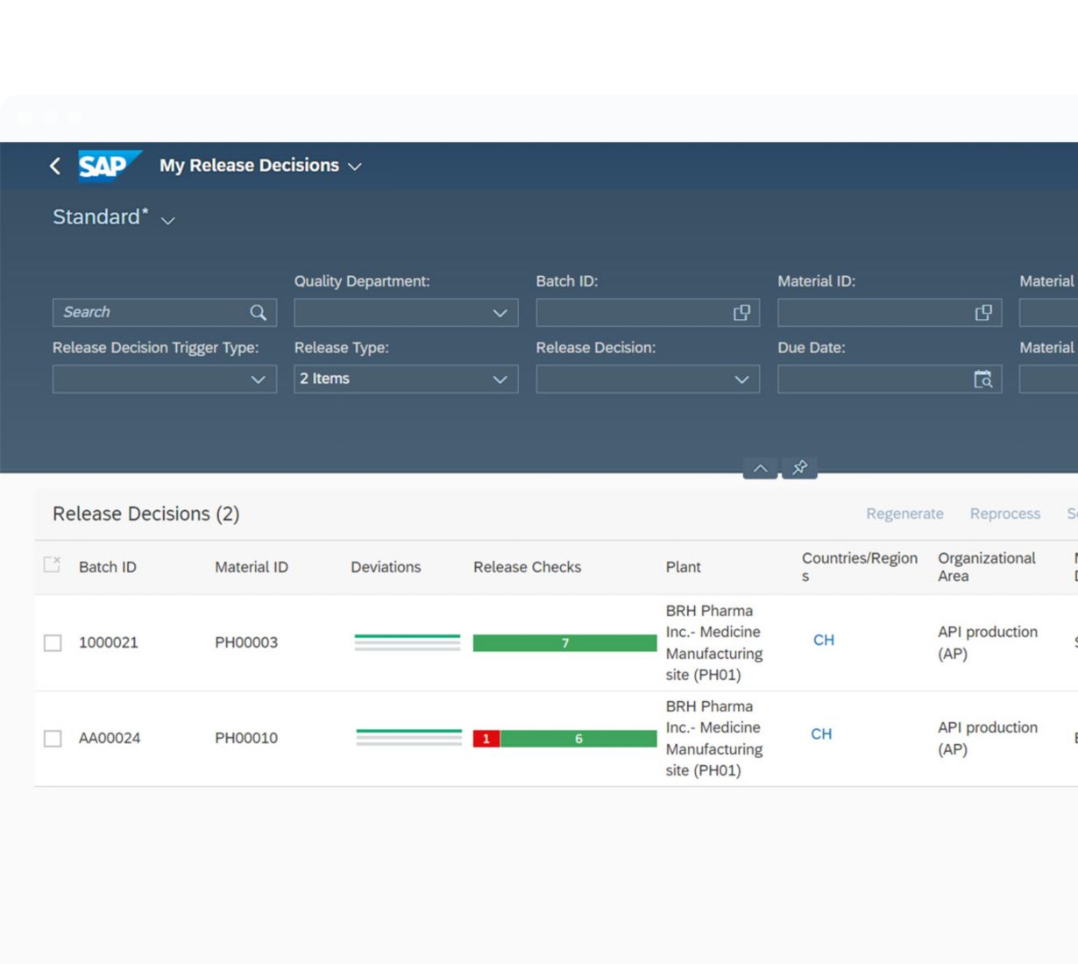
Task: Click the red release check segment
Action: pyautogui.click(x=486, y=739)
